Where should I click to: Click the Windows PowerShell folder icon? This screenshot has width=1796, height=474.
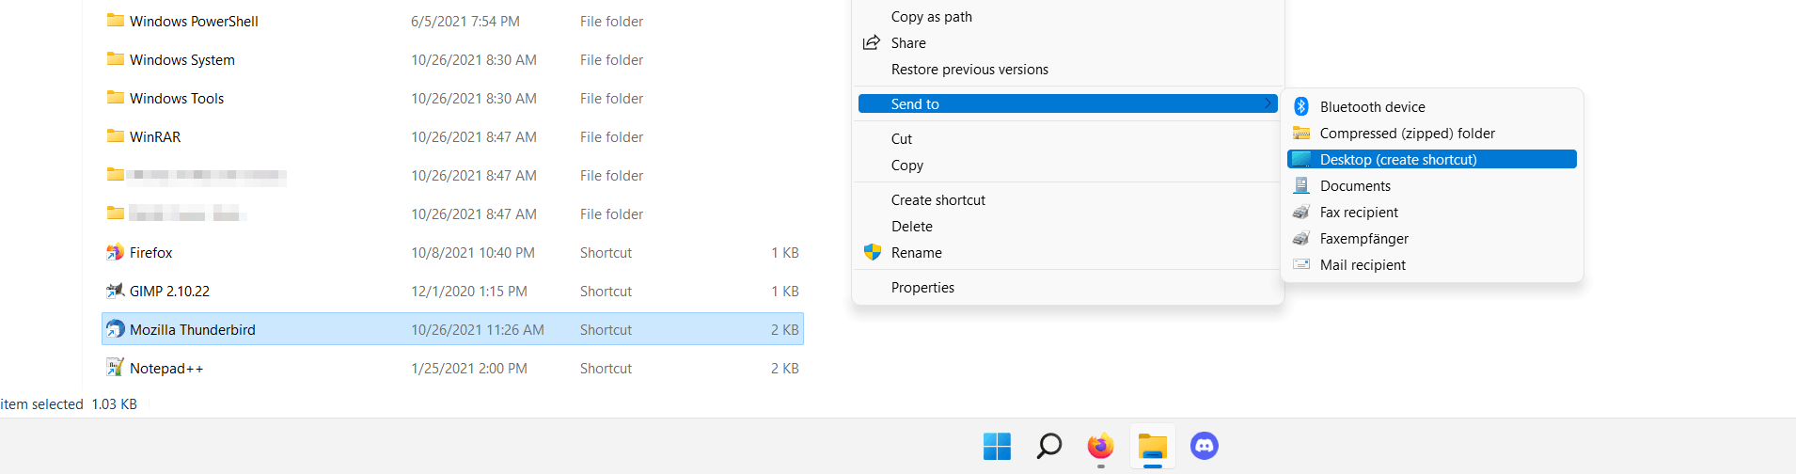116,20
